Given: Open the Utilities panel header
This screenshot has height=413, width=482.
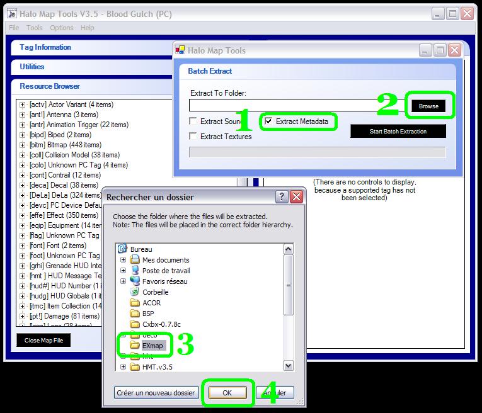Looking at the screenshot, I should [91, 67].
